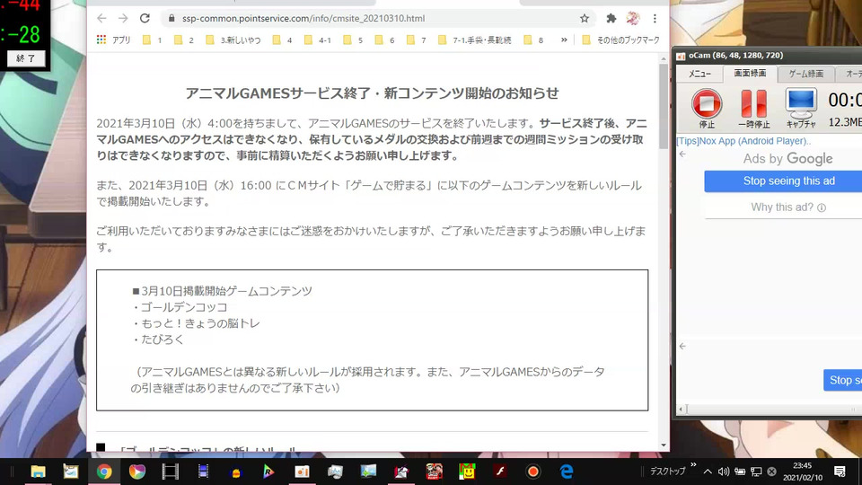Open bookmark folder named 5
Screen dimensions: 862x485
354,40
